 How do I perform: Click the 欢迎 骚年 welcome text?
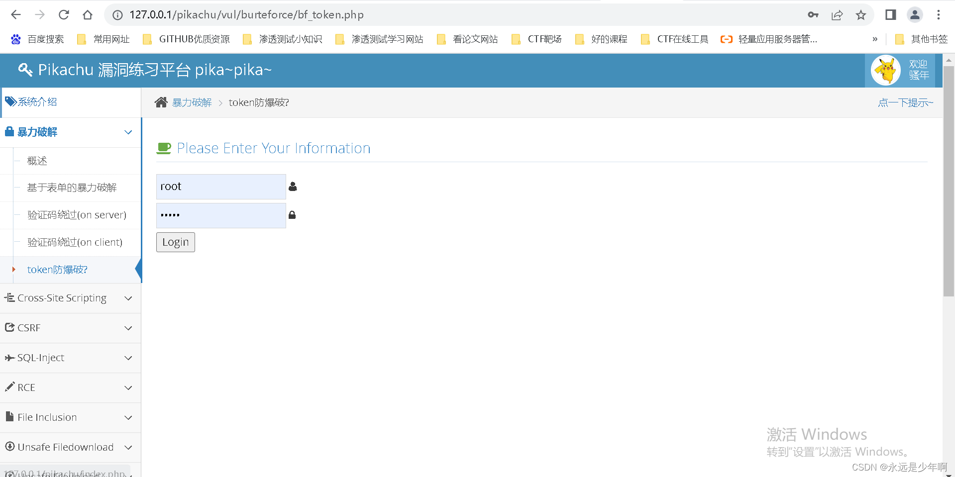(919, 70)
